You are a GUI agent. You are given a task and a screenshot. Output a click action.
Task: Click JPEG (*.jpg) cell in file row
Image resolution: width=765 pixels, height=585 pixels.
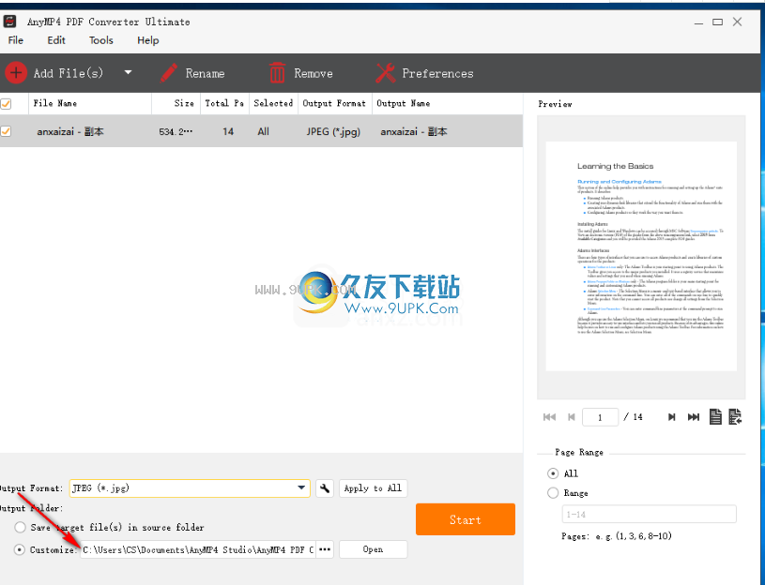click(x=334, y=131)
